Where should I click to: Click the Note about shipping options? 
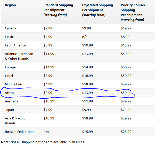tap(43, 142)
